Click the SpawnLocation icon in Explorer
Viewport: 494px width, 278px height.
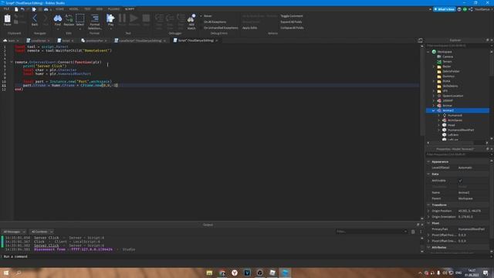click(x=439, y=96)
